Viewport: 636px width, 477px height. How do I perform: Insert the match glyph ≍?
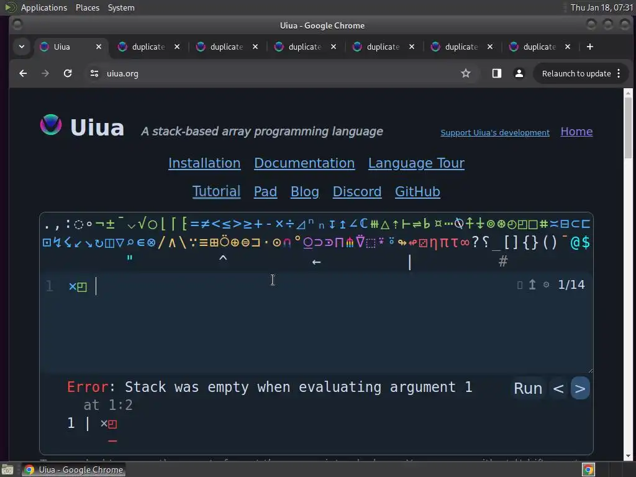pyautogui.click(x=553, y=224)
